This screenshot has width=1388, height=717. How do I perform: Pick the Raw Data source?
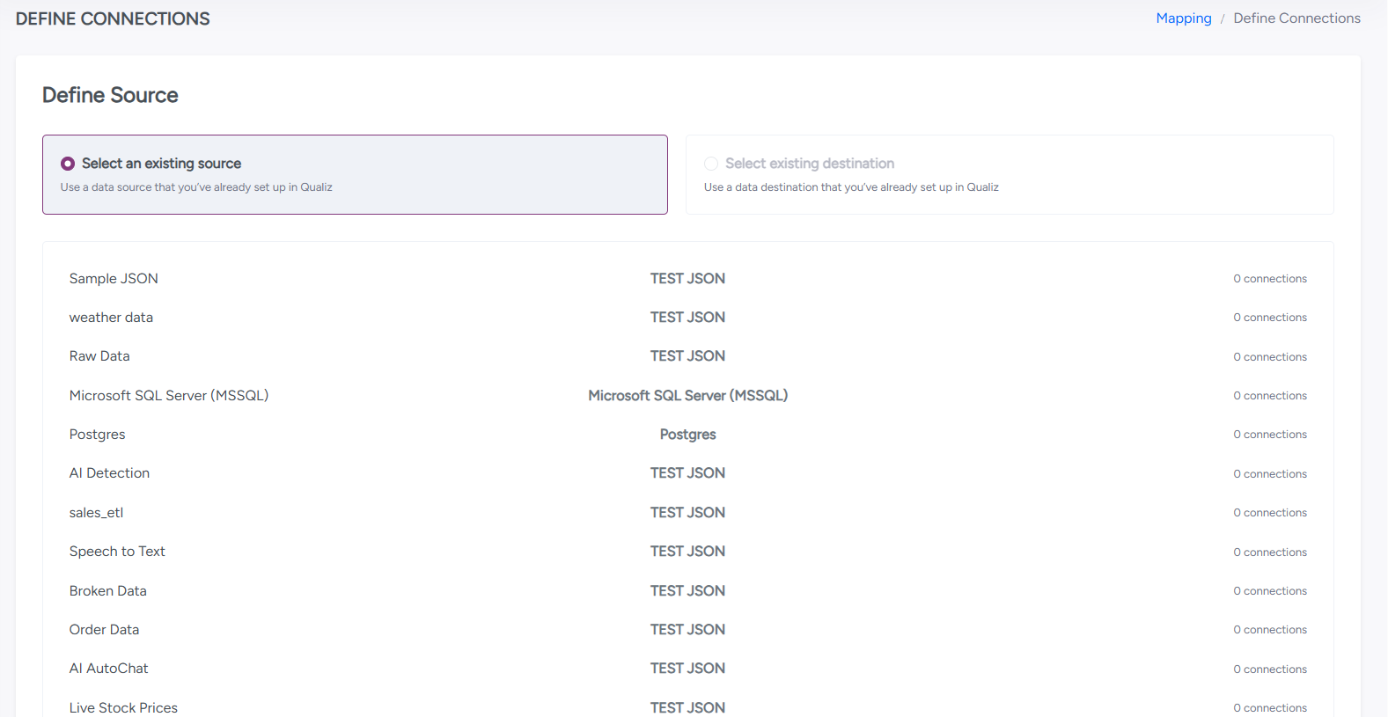(99, 356)
